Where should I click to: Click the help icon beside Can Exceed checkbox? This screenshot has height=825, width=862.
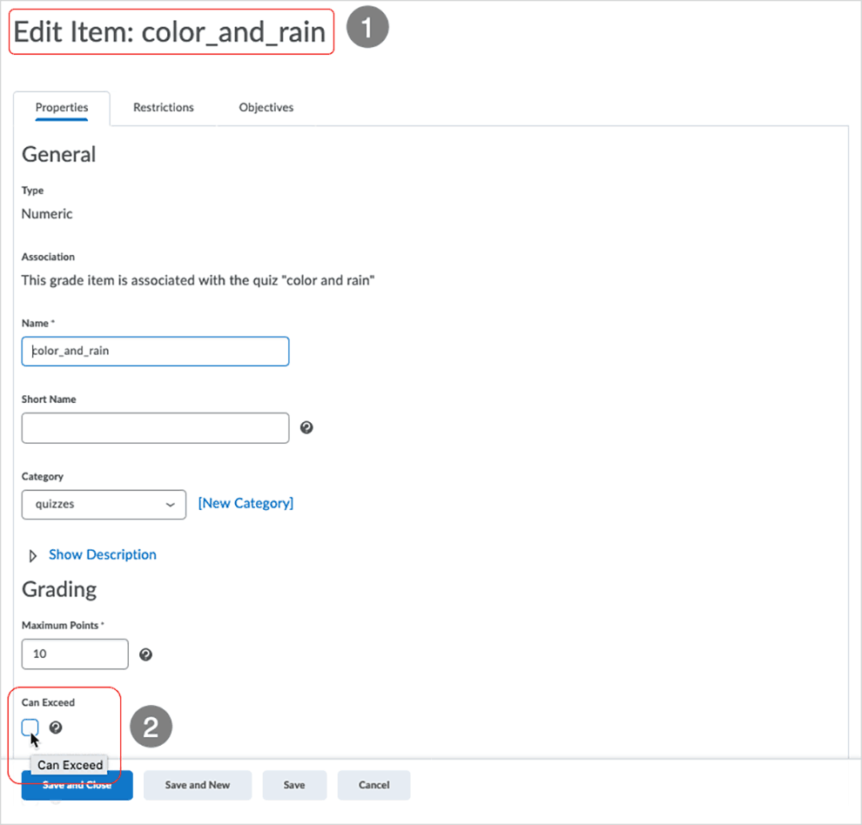[56, 728]
